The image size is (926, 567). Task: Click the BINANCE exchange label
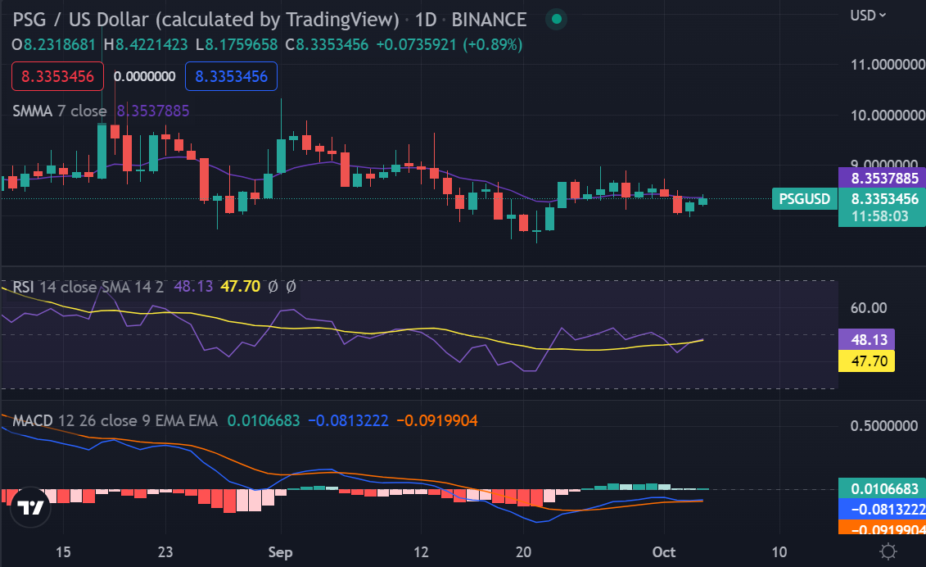[x=489, y=20]
